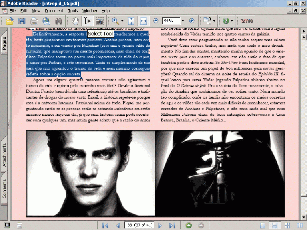Go to the previous page
The width and height of the screenshot is (307, 230).
click(118, 226)
